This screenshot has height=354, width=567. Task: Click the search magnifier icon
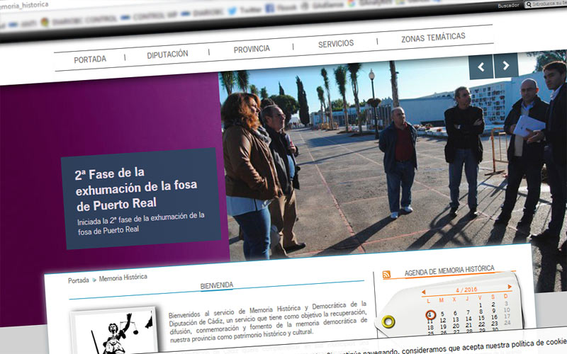tap(529, 4)
